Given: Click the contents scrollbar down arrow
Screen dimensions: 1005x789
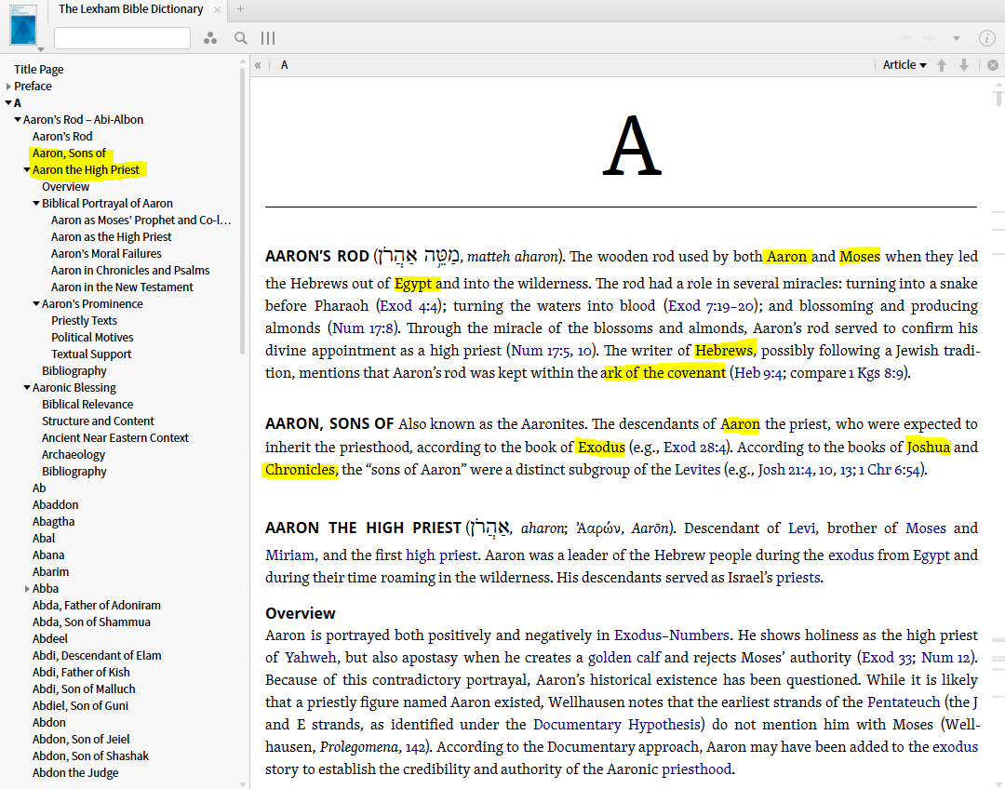Looking at the screenshot, I should [242, 783].
